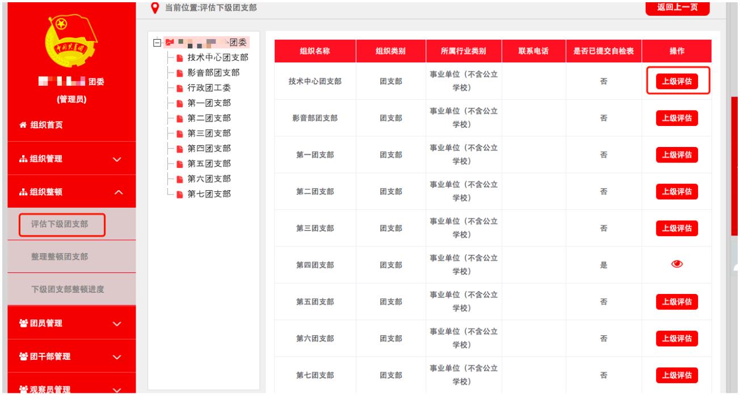
Task: Click the 组织名称 column header
Action: click(x=315, y=51)
